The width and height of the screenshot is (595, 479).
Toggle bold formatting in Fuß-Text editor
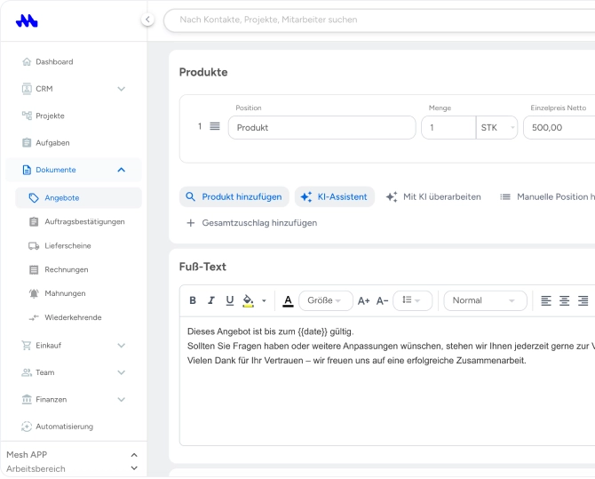pyautogui.click(x=193, y=300)
